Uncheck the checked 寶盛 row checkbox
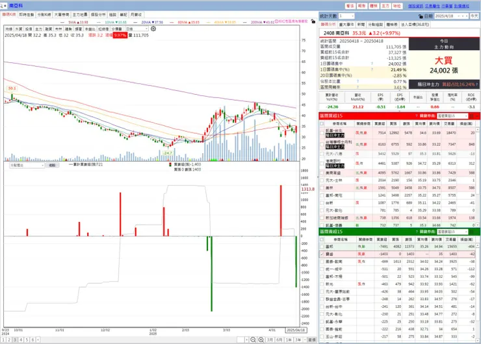481x344 pixels. (x=322, y=254)
